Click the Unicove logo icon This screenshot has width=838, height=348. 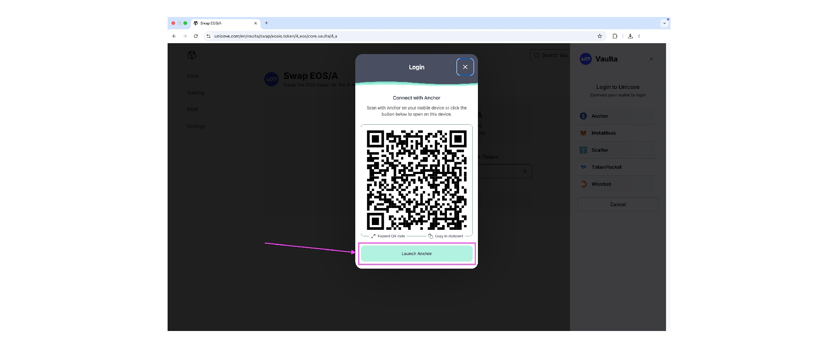(x=192, y=55)
